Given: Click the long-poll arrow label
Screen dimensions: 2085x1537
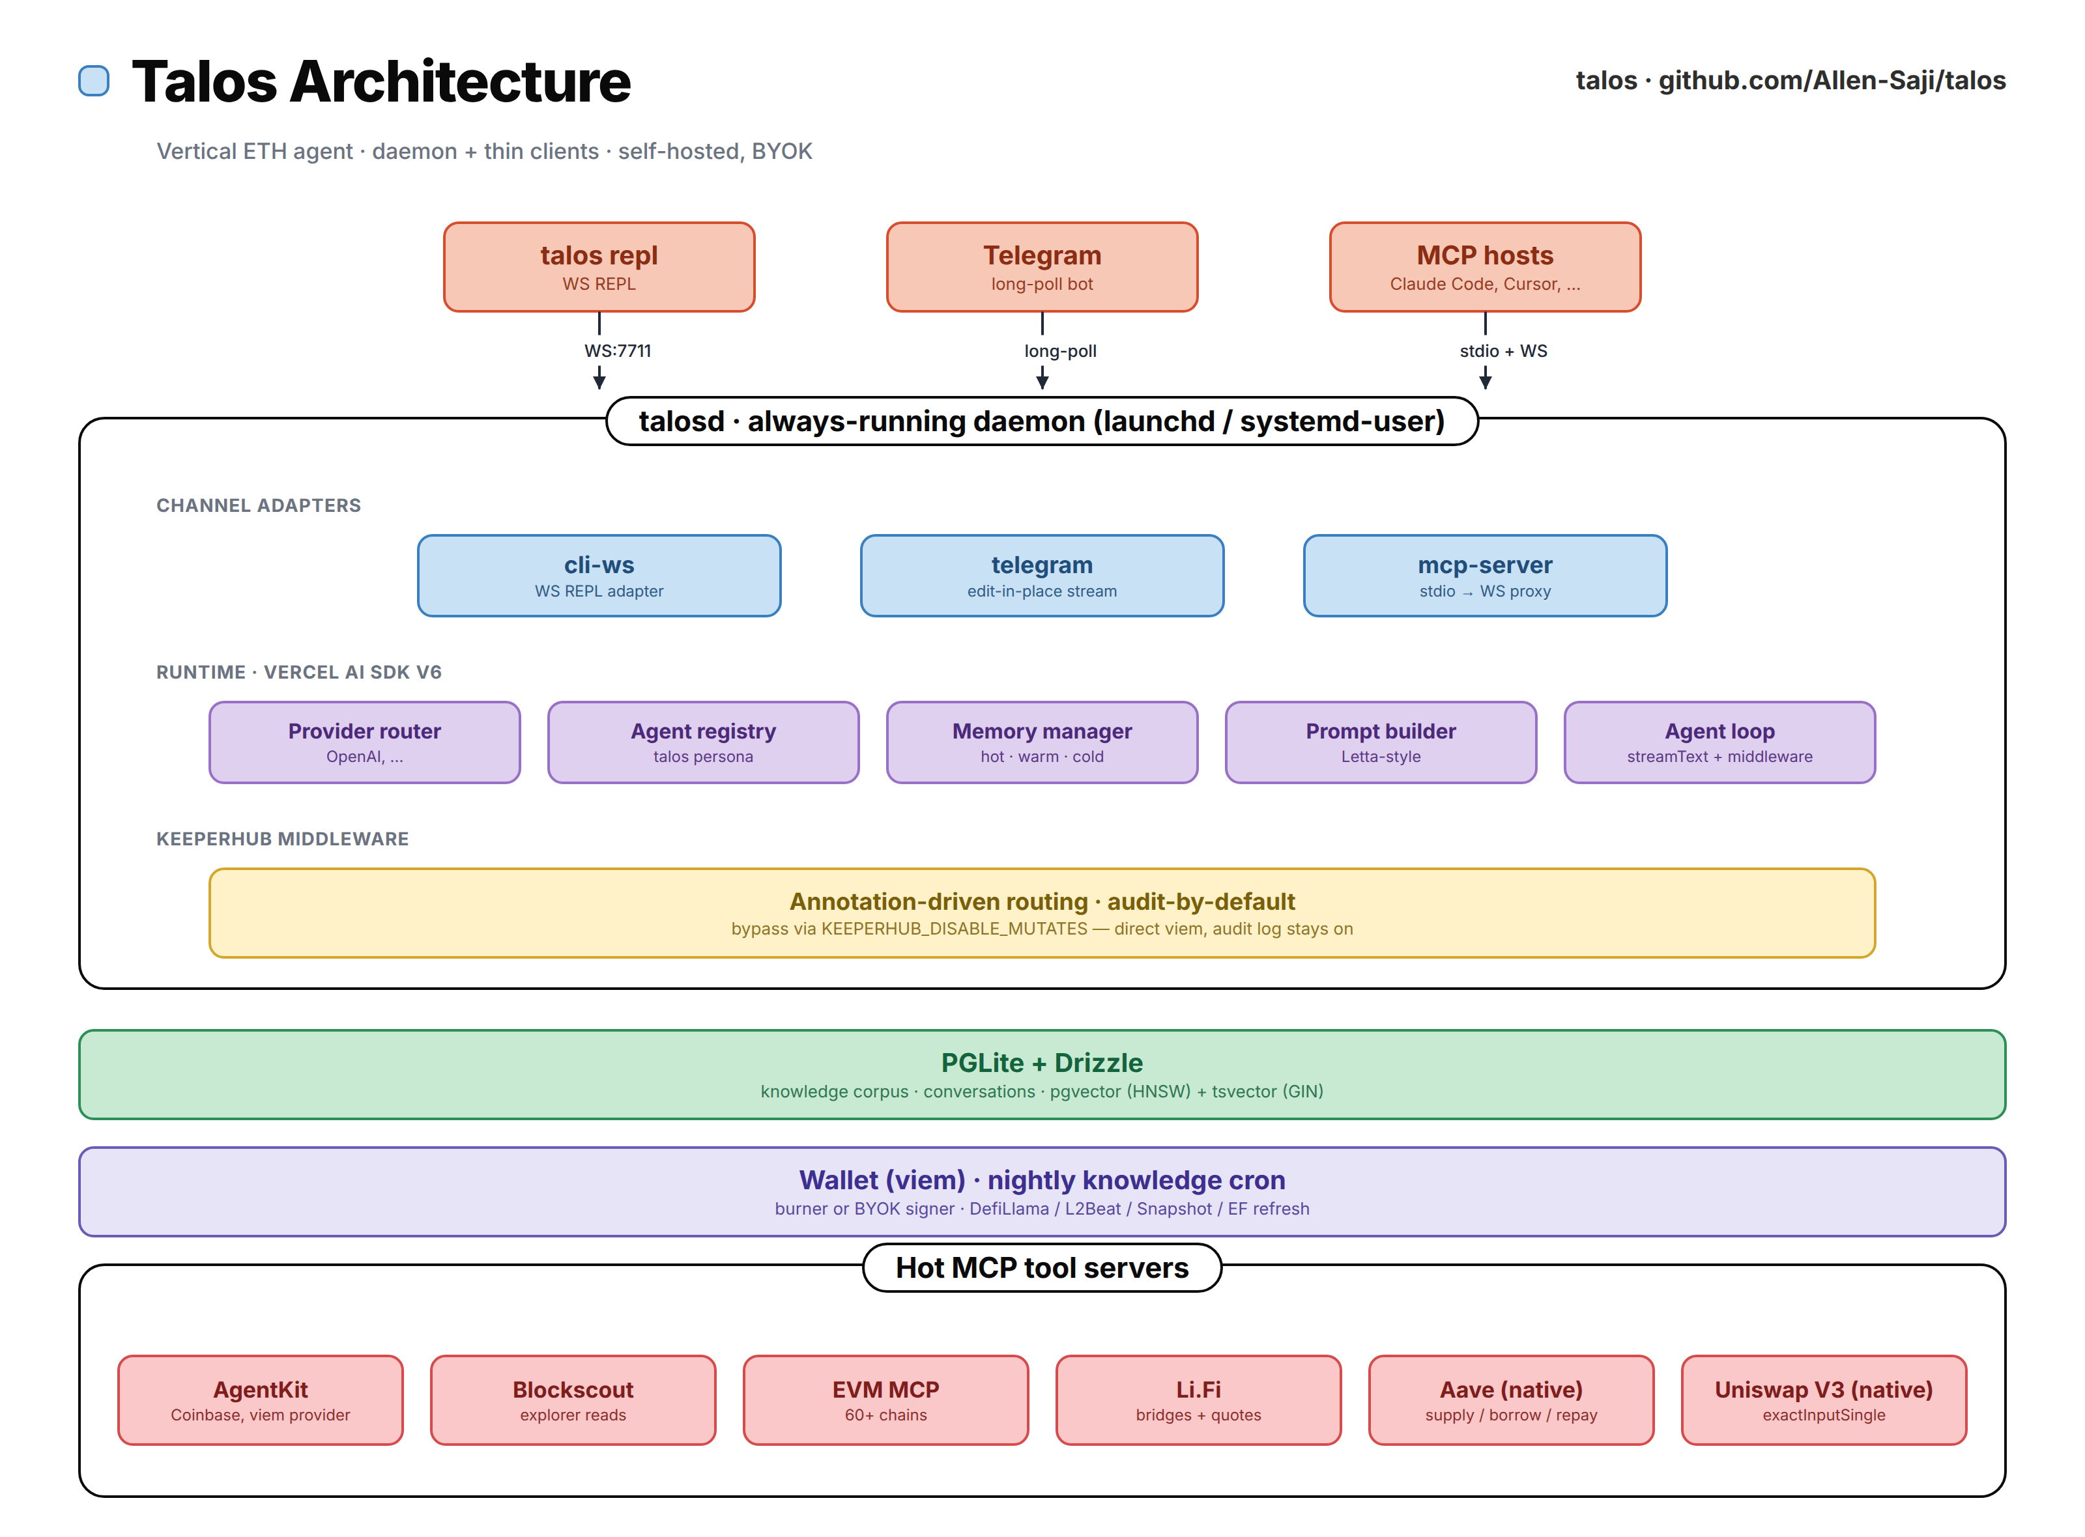Looking at the screenshot, I should 1060,351.
